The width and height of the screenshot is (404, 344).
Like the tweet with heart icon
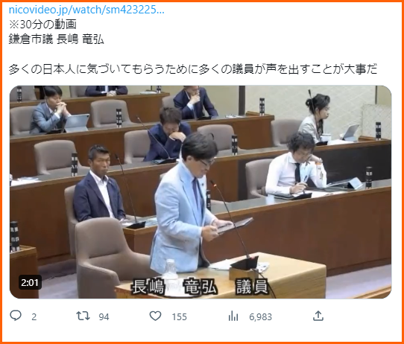tap(155, 316)
